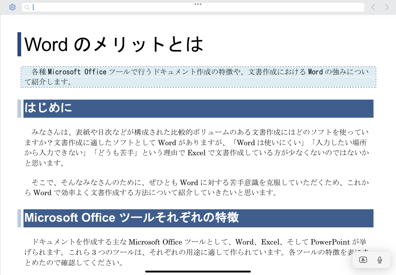Start dictation with microphone icon
Screen dimensions: 396x275
[x=380, y=260]
